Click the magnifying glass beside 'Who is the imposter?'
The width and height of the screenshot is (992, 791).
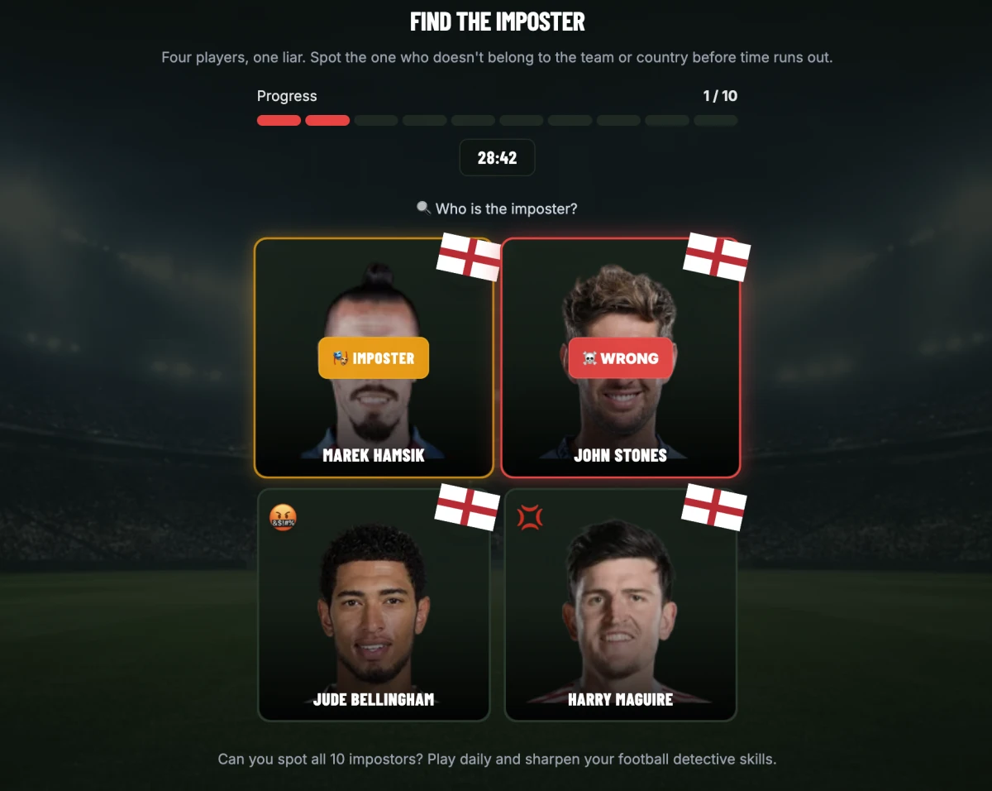pyautogui.click(x=423, y=209)
